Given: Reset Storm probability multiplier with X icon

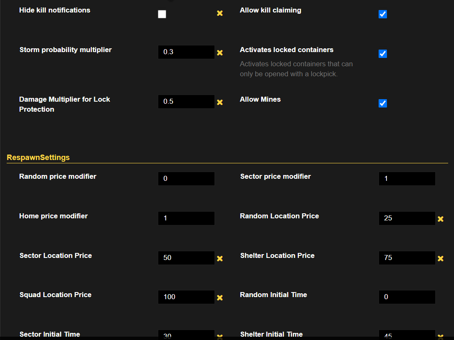Looking at the screenshot, I should [x=220, y=53].
